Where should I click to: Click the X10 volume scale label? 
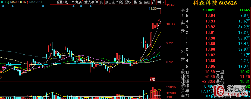[169, 97]
